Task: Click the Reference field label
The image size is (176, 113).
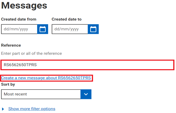Action: (x=11, y=45)
